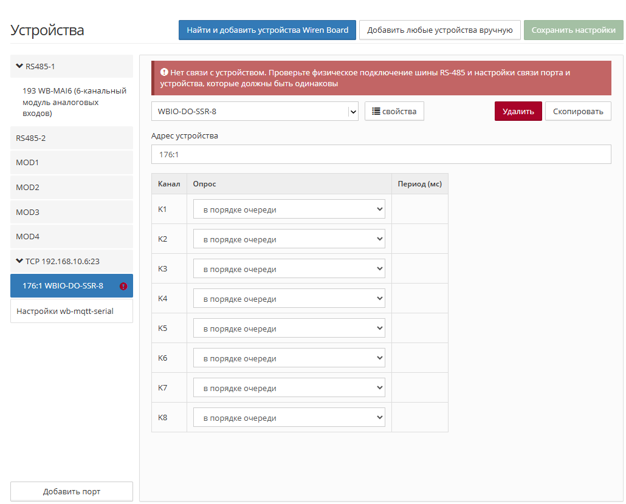Select the MOD3 port
The height and width of the screenshot is (504, 626).
(72, 212)
